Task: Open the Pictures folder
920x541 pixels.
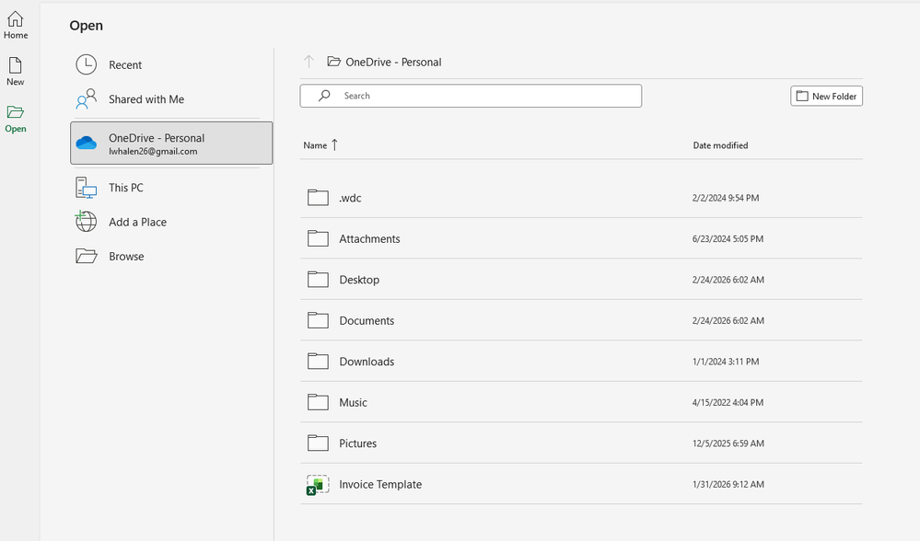Action: [357, 443]
